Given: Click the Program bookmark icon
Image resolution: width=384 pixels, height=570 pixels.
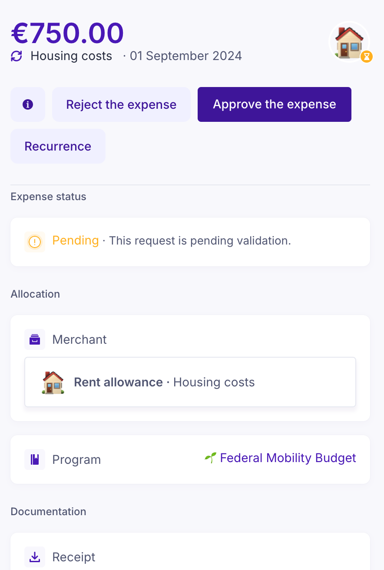Looking at the screenshot, I should pyautogui.click(x=35, y=459).
